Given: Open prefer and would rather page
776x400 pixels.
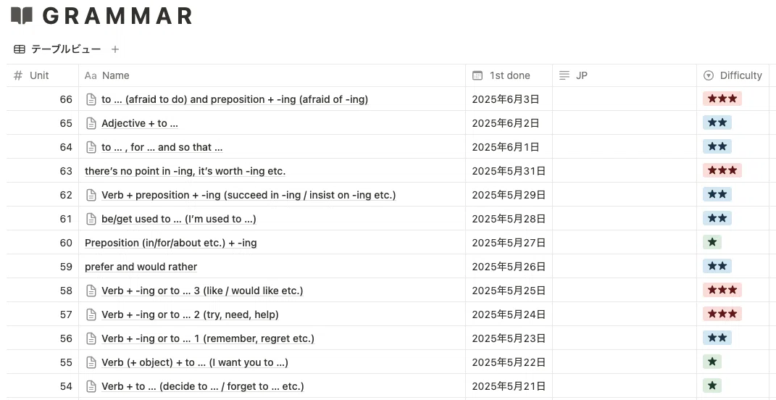Looking at the screenshot, I should (x=141, y=267).
